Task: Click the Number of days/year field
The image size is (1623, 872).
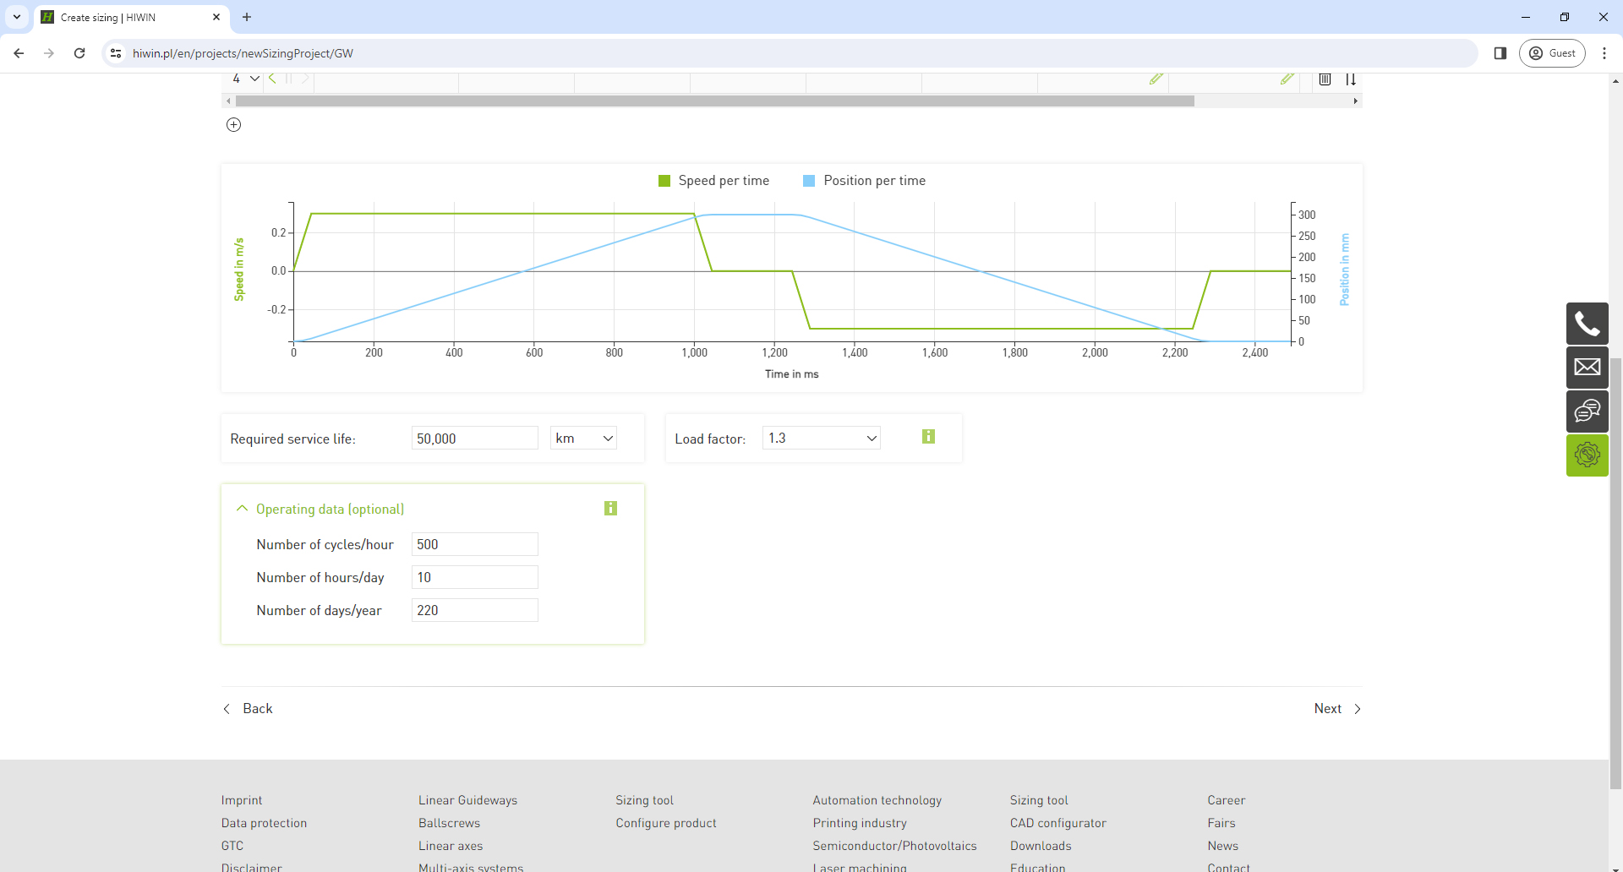Action: pos(475,610)
